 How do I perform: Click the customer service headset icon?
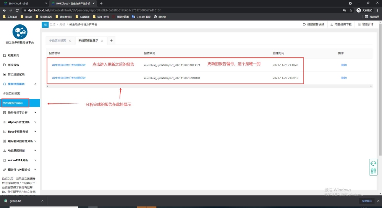[373, 163]
